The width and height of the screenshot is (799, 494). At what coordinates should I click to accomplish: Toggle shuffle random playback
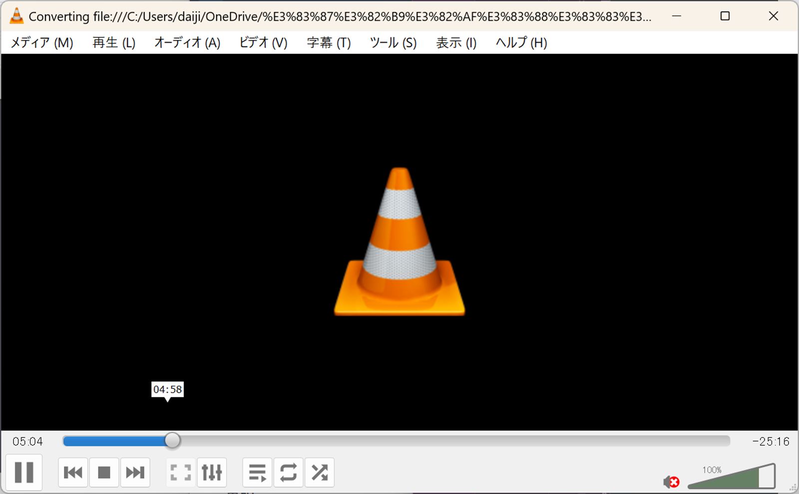click(320, 472)
